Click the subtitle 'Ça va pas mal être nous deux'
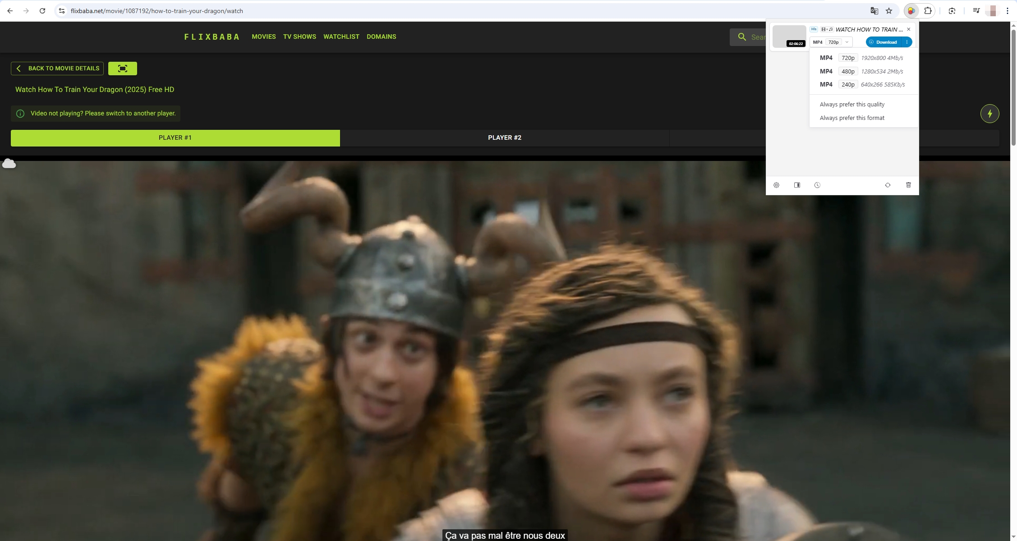Viewport: 1017px width, 541px height. 505,536
